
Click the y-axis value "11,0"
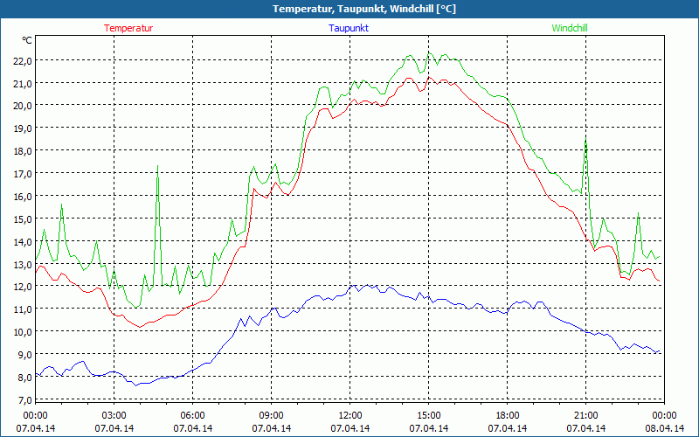coord(23,309)
